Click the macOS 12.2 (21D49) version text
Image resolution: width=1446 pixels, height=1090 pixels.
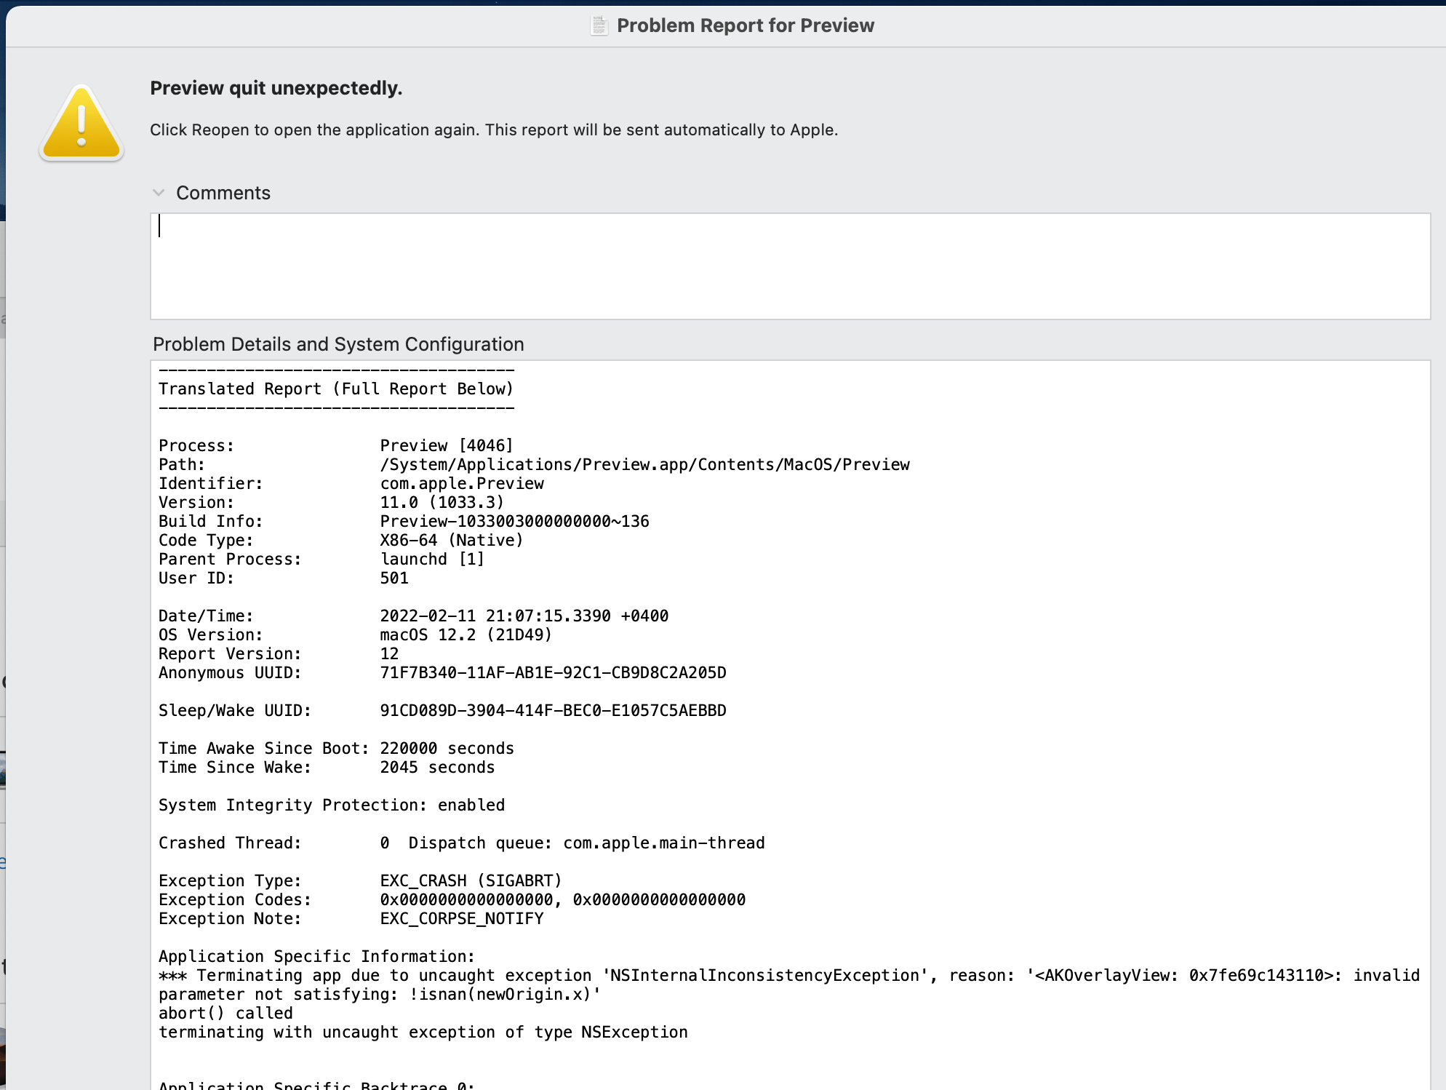click(x=466, y=634)
